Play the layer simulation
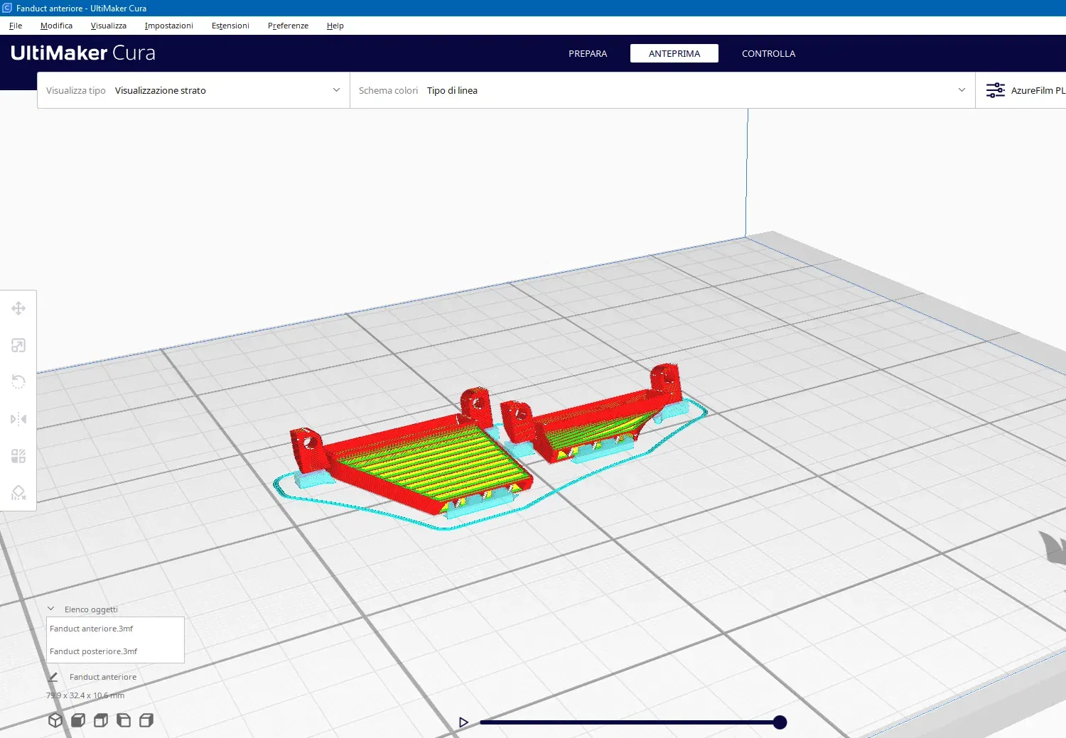Viewport: 1066px width, 738px height. [x=463, y=722]
